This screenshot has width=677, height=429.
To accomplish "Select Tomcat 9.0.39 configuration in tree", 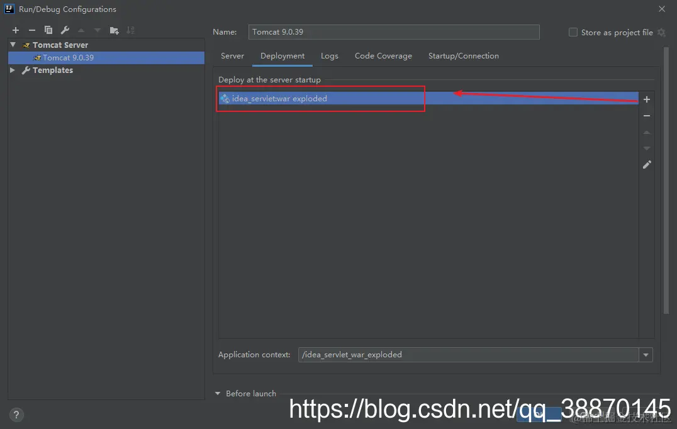I will coord(106,57).
